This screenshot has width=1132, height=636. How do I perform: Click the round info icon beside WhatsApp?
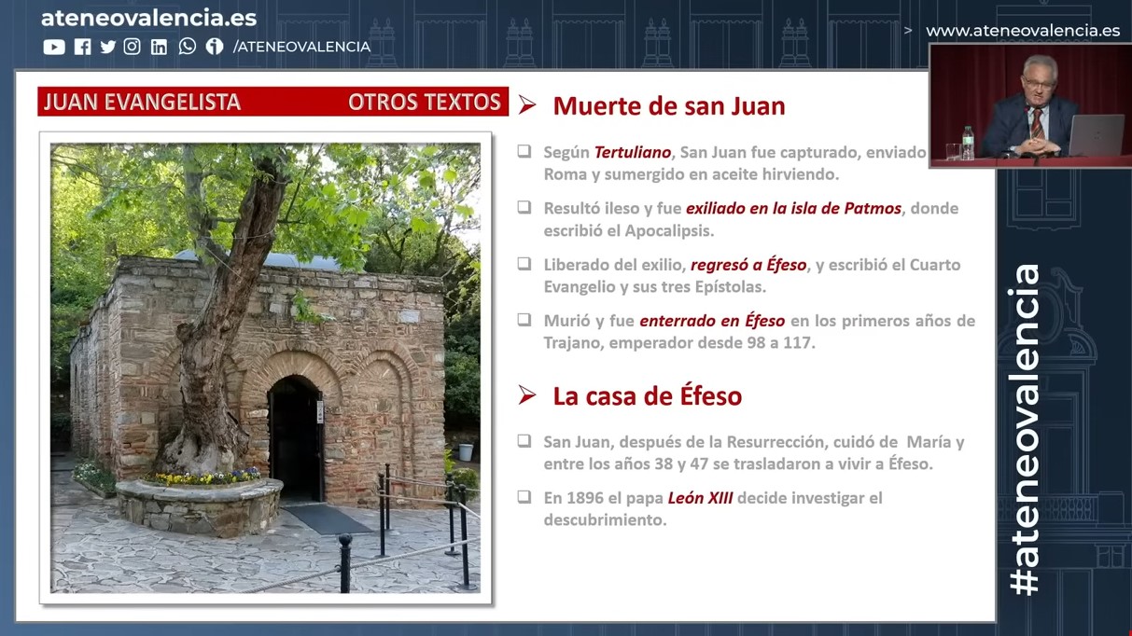click(215, 47)
